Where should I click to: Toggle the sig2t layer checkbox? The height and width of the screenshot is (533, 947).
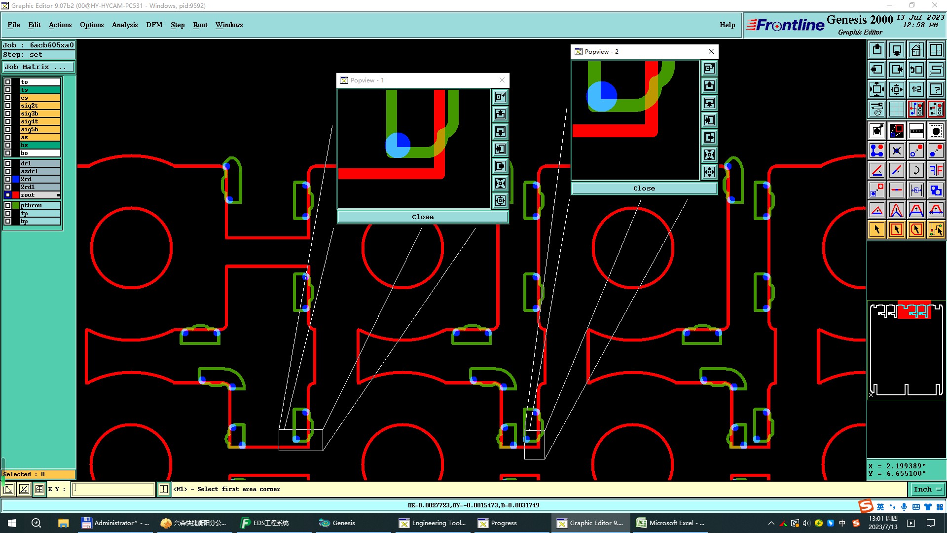(x=8, y=106)
